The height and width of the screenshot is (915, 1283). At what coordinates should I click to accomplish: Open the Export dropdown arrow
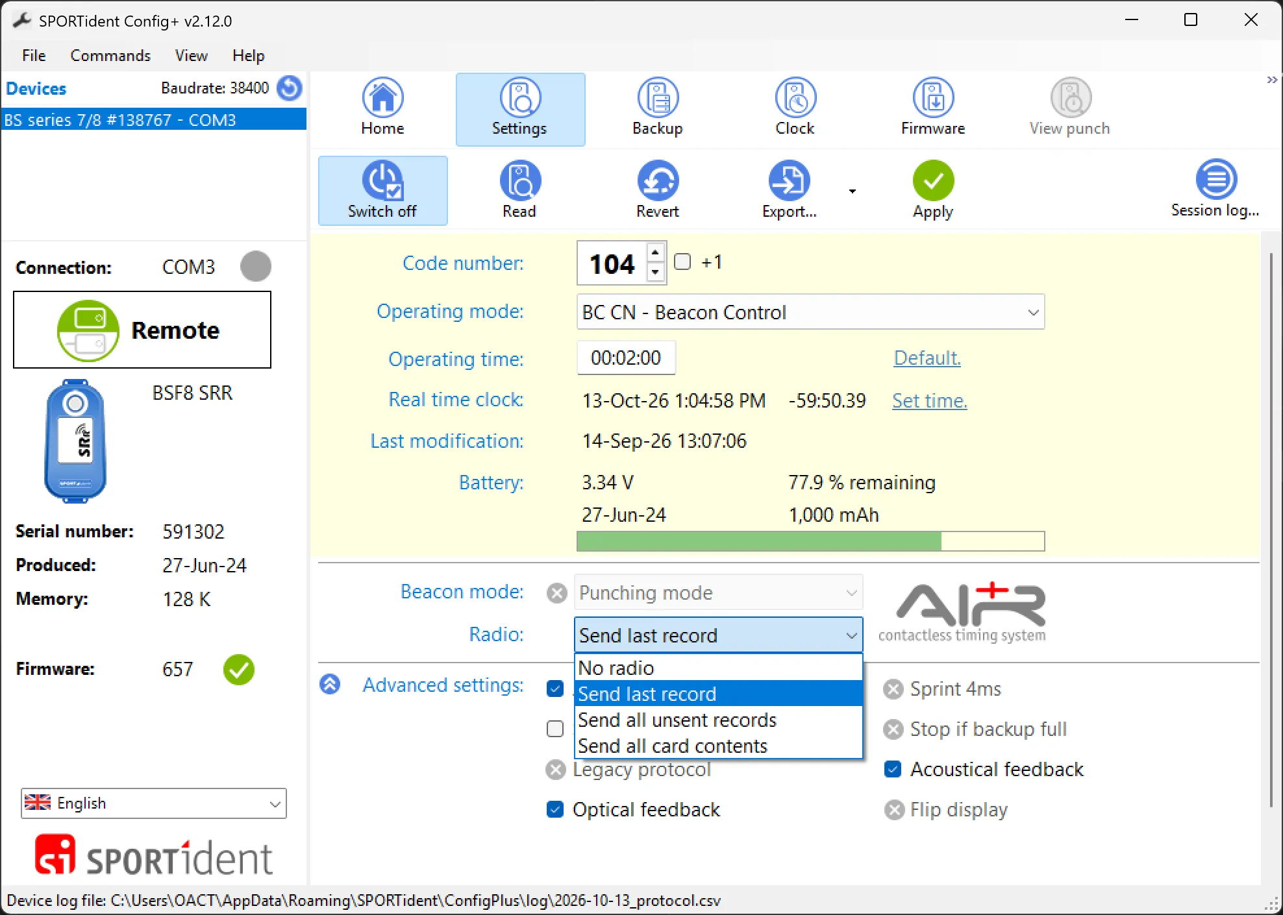pyautogui.click(x=853, y=191)
